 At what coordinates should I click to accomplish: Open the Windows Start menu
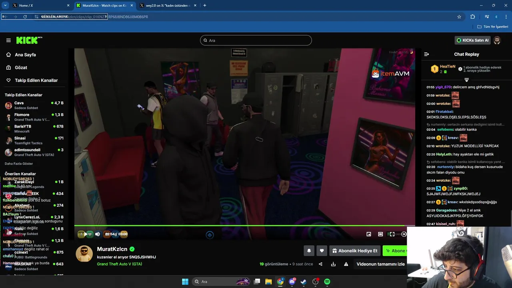pos(185,282)
